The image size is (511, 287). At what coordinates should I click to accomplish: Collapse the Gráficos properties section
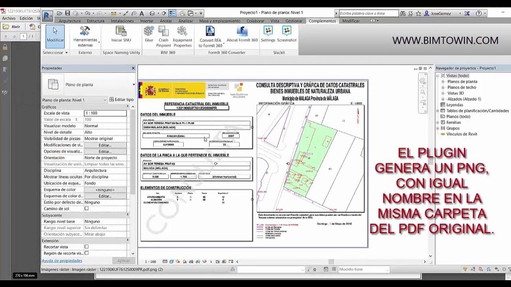click(128, 107)
